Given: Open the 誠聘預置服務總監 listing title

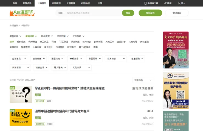Looking at the screenshot, I should point(70,88).
